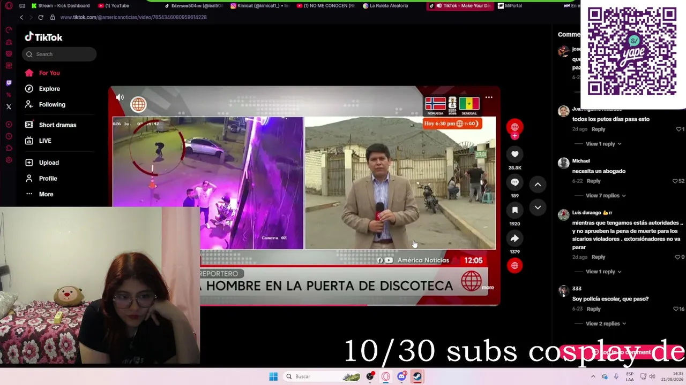
Task: Like the 'todos los putos días' comment
Action: coord(679,129)
